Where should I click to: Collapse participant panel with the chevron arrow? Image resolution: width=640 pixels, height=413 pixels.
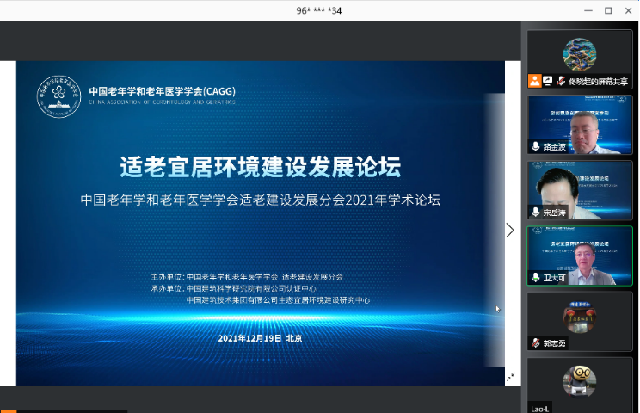[x=510, y=230]
